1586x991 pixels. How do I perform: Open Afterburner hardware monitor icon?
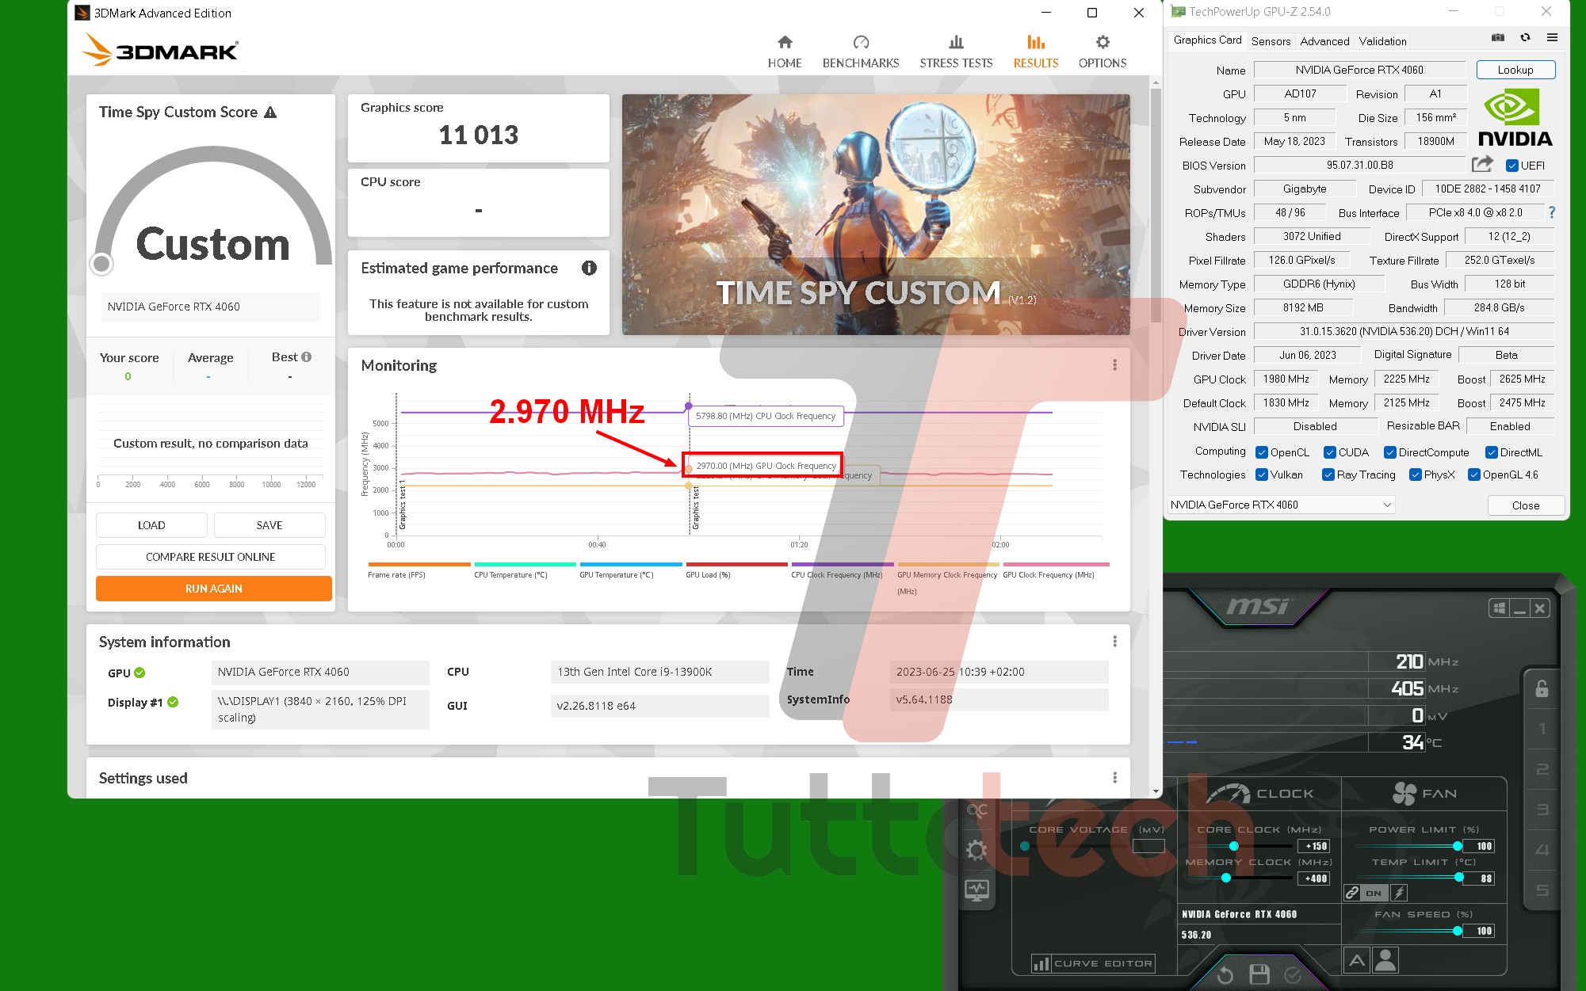(976, 890)
